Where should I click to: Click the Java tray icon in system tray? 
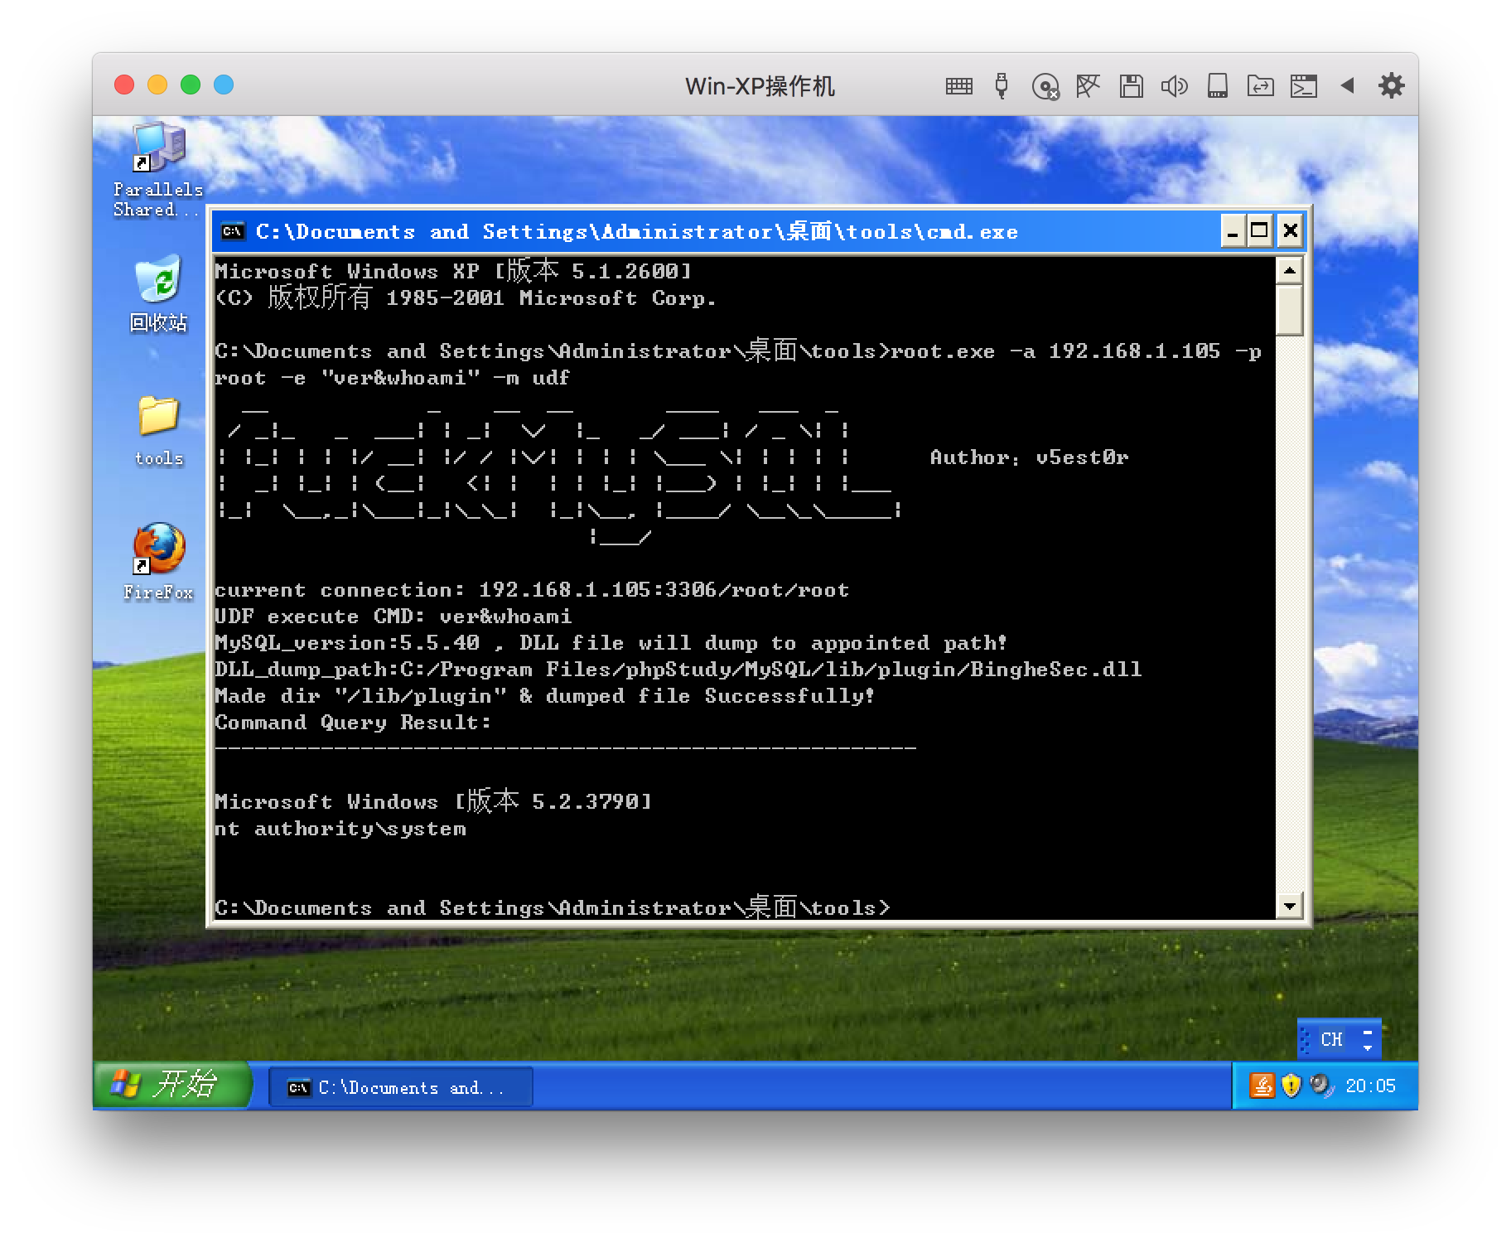point(1262,1086)
